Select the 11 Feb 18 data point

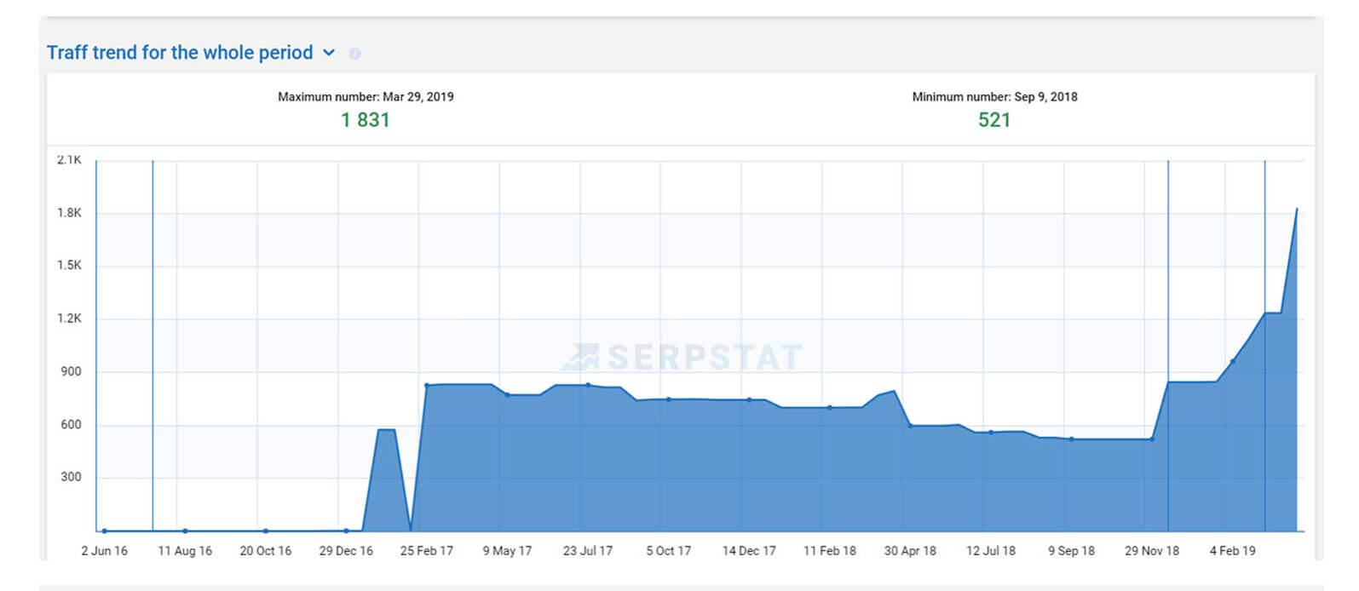click(x=830, y=407)
